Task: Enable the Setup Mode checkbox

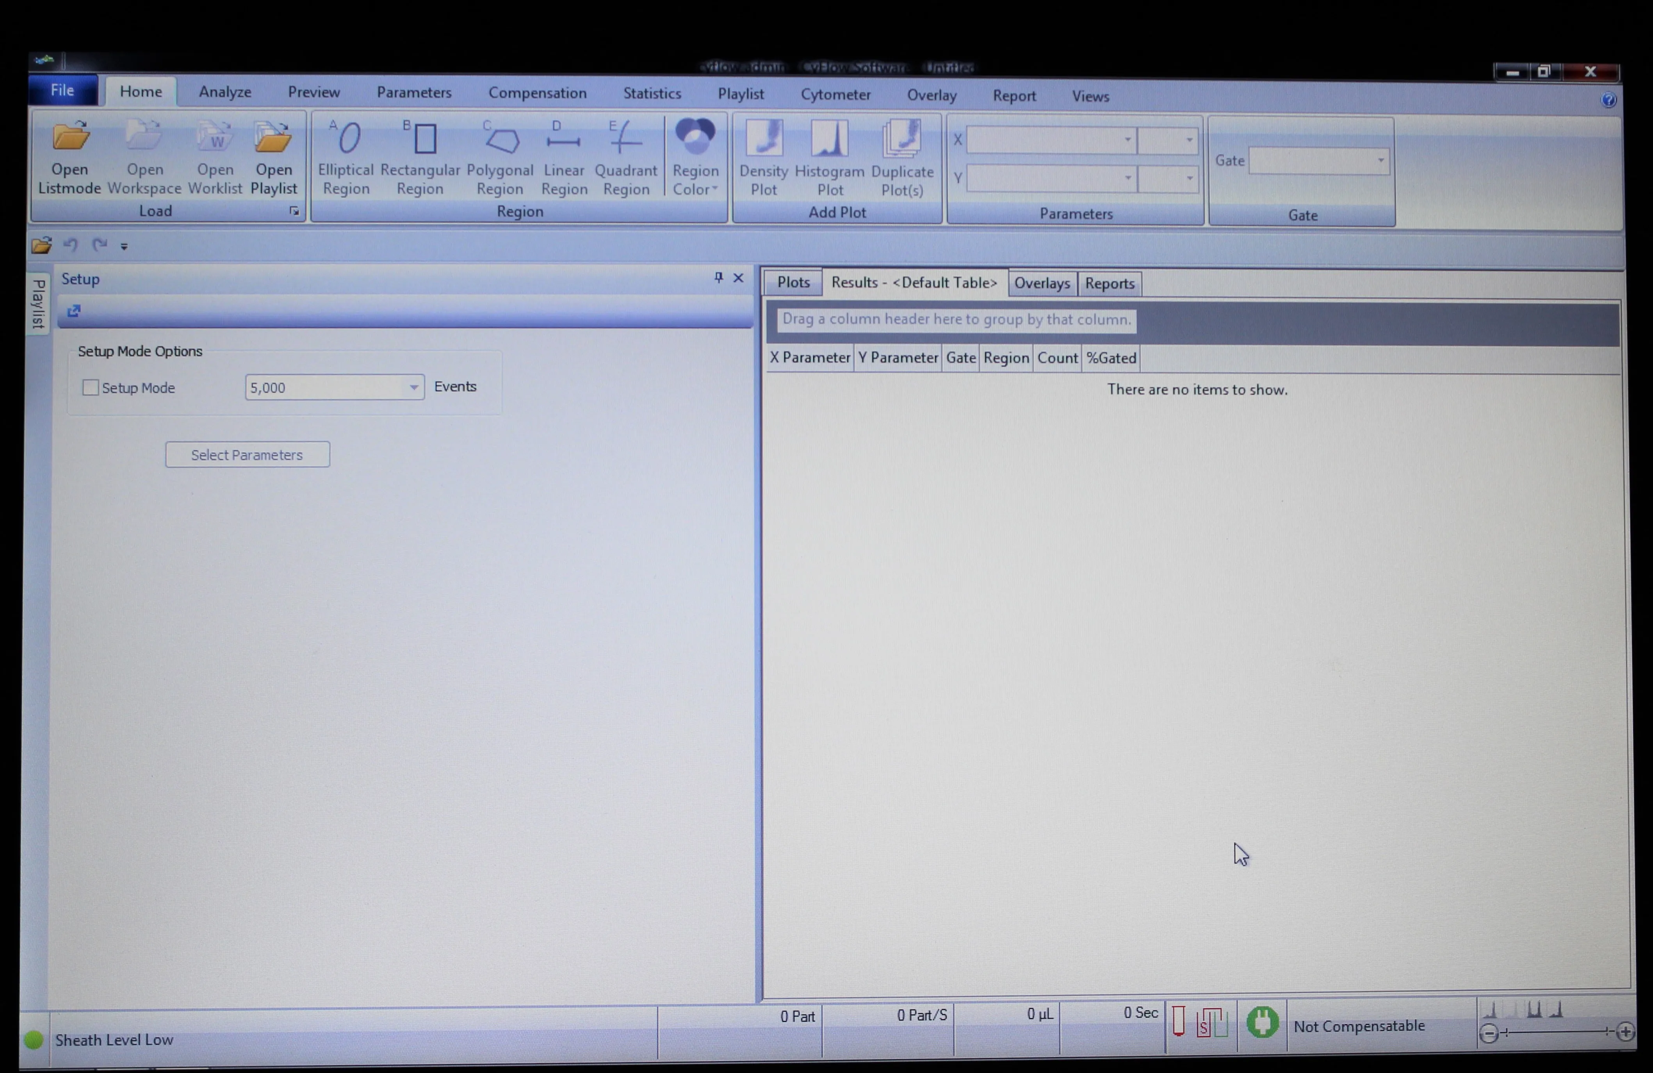Action: pyautogui.click(x=90, y=387)
